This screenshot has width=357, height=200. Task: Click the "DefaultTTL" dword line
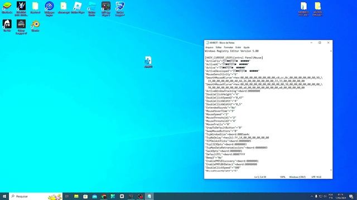coord(225,154)
